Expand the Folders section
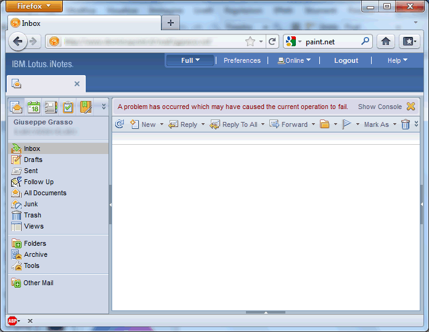Screen dimensions: 429x332 click(59, 243)
